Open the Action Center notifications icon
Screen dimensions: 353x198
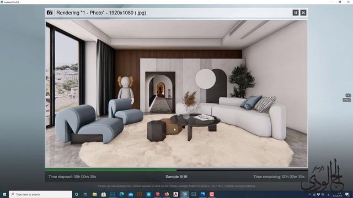click(x=347, y=194)
